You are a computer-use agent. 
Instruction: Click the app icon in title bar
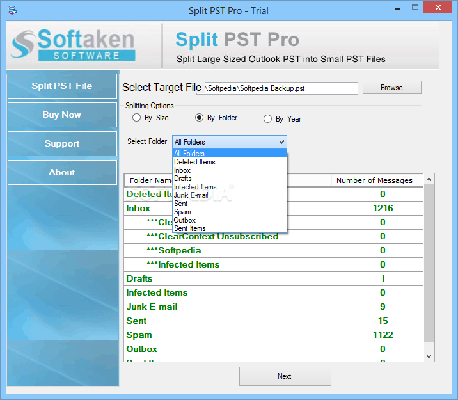pyautogui.click(x=13, y=10)
